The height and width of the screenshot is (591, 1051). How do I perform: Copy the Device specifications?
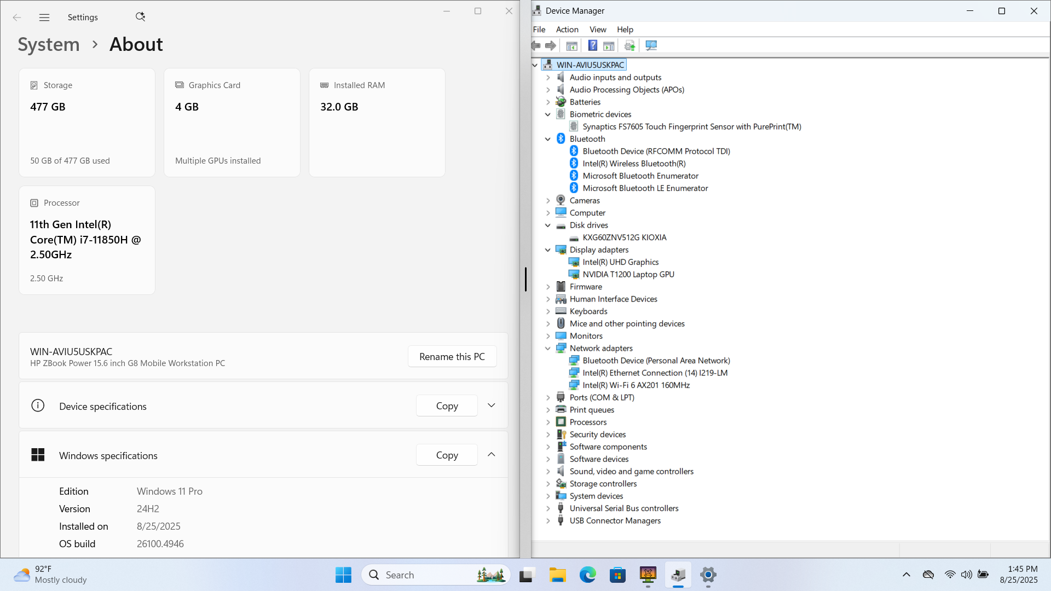click(447, 405)
